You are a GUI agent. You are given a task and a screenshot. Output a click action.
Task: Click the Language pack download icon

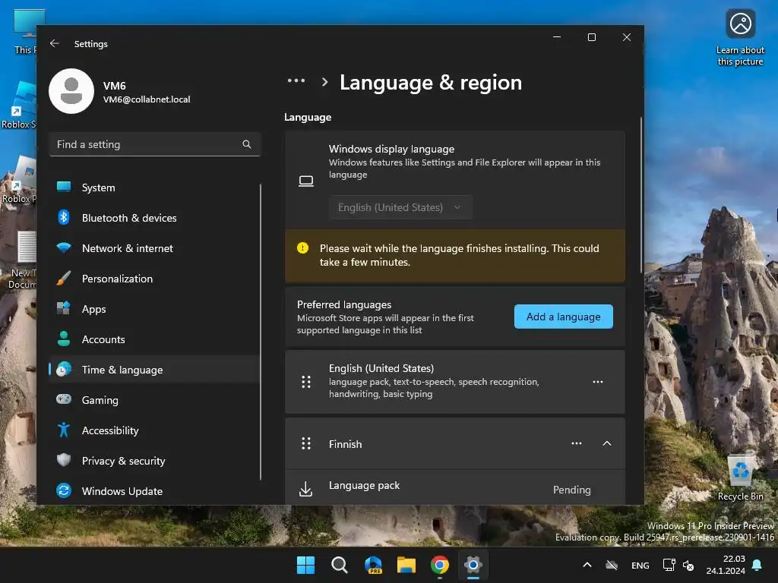pos(305,489)
